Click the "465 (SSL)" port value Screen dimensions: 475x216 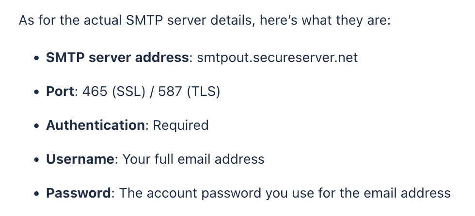(112, 92)
